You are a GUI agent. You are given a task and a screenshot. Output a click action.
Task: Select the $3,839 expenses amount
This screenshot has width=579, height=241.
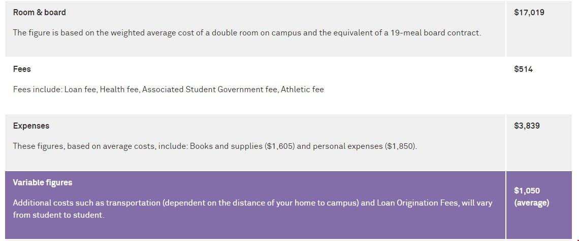pos(527,126)
